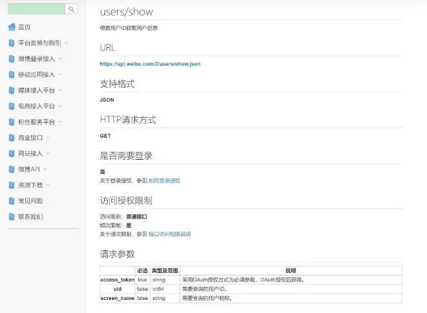Viewport: 427px width, 313px height.
Task: Click the book icon beside 移动应用接入
Action: [x=12, y=74]
